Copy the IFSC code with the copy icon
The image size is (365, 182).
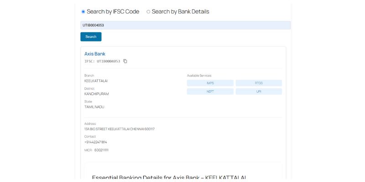(125, 61)
